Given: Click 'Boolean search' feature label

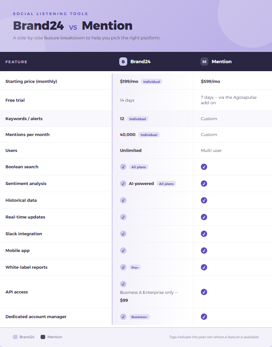Looking at the screenshot, I should (22, 167).
